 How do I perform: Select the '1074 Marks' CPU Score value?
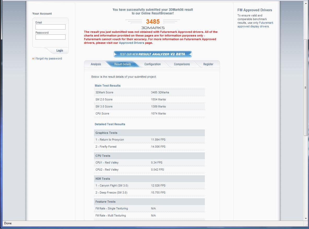[158, 114]
